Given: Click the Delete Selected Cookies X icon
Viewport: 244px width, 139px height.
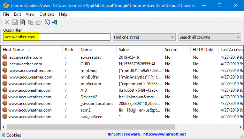Looking at the screenshot, I should [x=7, y=22].
